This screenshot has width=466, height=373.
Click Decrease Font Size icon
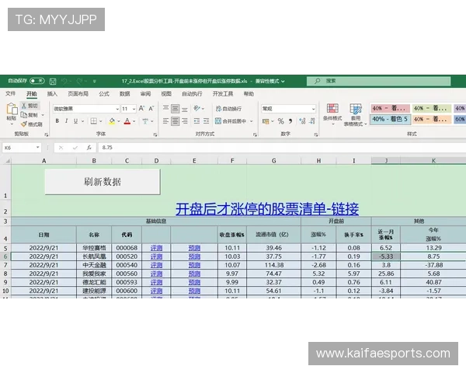click(x=151, y=108)
